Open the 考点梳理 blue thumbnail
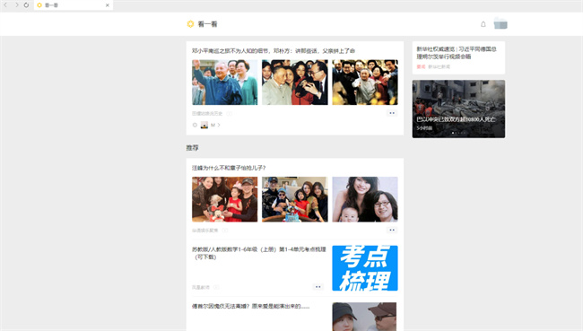 365,268
